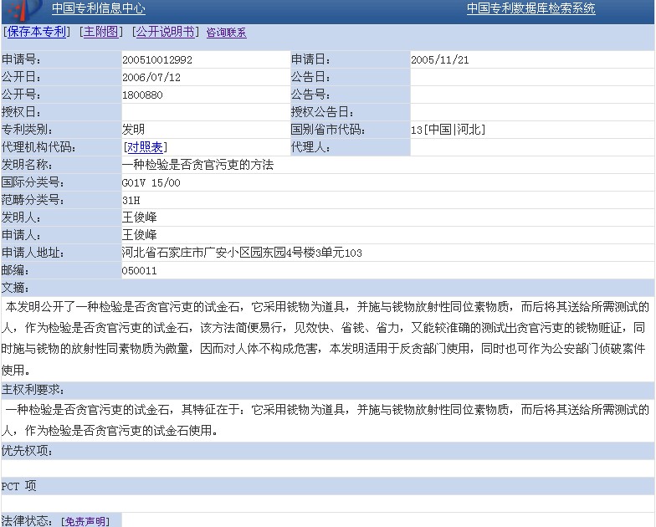The width and height of the screenshot is (656, 527).
Task: Click the abstract paragraph beginning 本发明公开了
Action: (x=325, y=338)
